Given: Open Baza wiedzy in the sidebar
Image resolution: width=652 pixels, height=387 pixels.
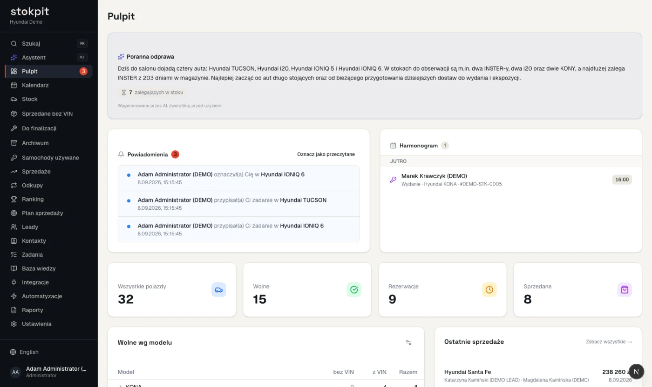Looking at the screenshot, I should tap(48, 269).
